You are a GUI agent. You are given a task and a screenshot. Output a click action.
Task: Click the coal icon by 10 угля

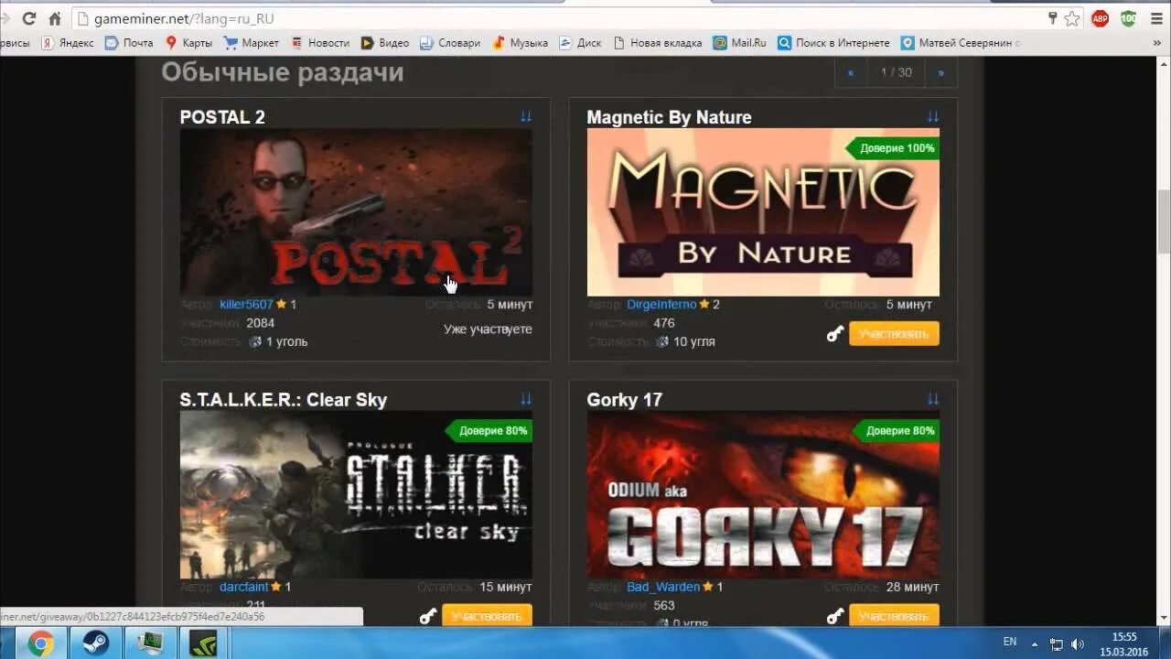click(x=662, y=341)
